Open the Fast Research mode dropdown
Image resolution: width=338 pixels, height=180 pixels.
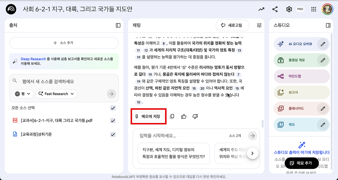click(56, 94)
